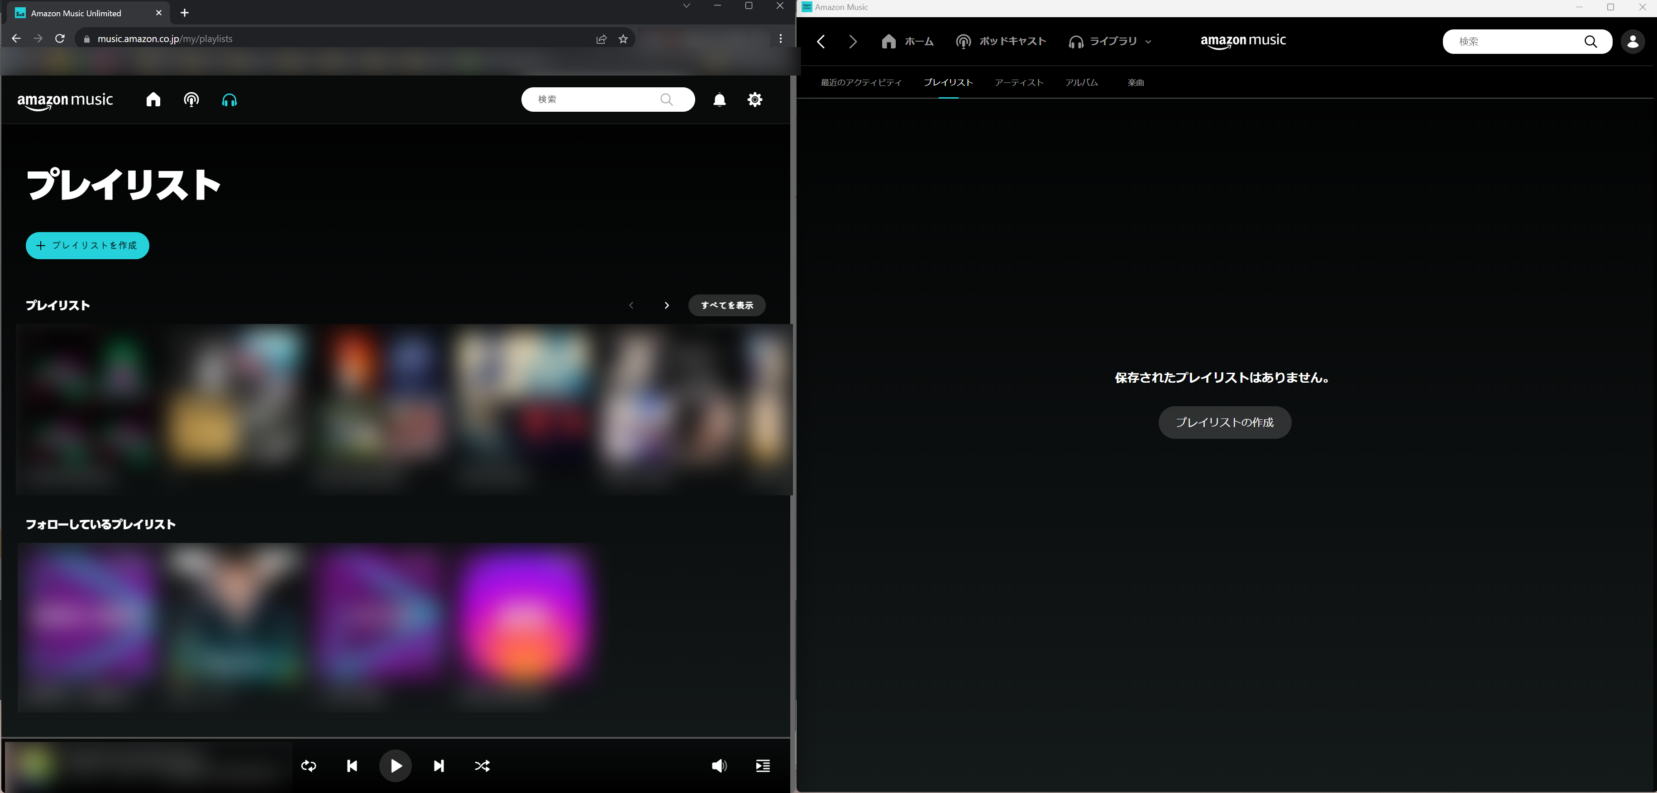Open notifications bell icon
The image size is (1657, 793).
click(720, 100)
